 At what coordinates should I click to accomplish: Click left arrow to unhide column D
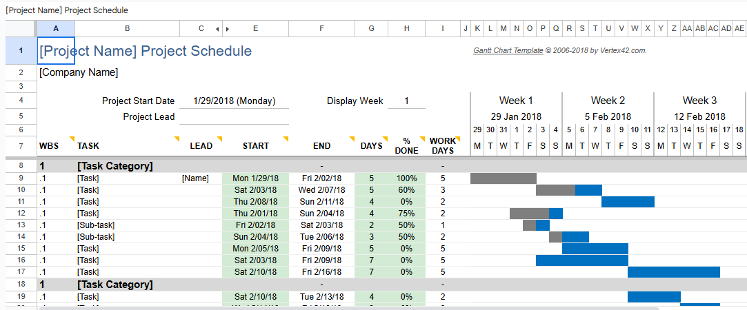pos(218,29)
